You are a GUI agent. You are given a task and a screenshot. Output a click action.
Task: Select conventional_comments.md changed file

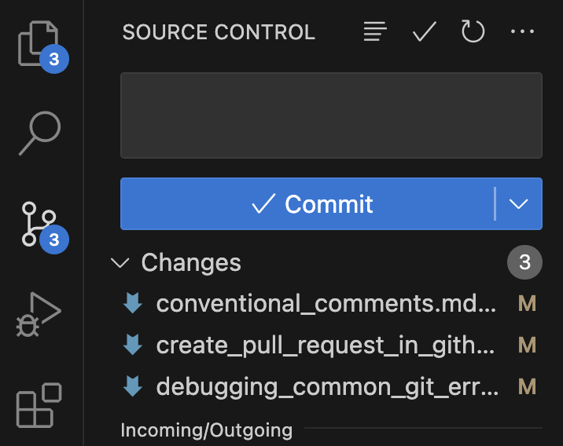coord(326,304)
